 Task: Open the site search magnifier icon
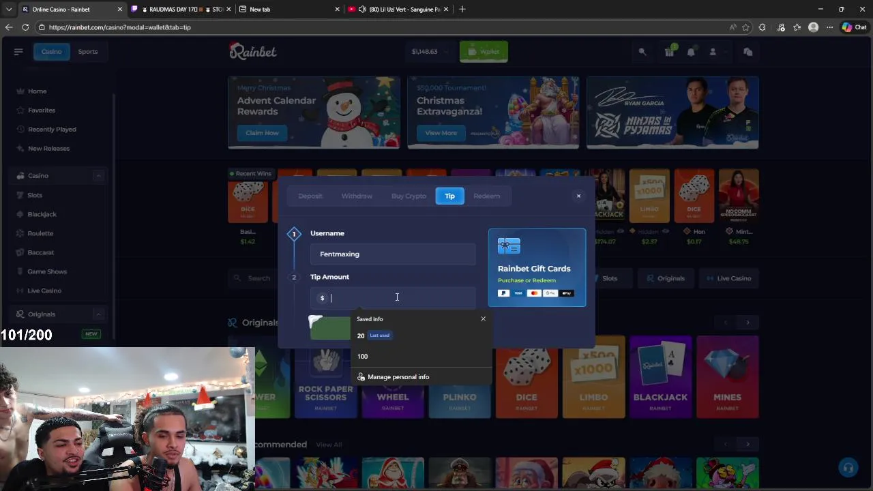[642, 52]
